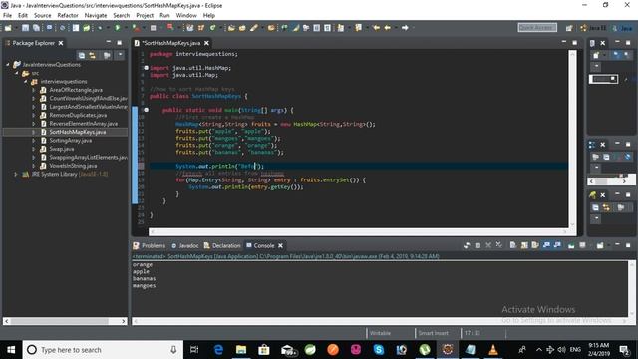Click the Open Type folder icon
Screen dimensions: 638x359
pyautogui.click(x=231, y=28)
